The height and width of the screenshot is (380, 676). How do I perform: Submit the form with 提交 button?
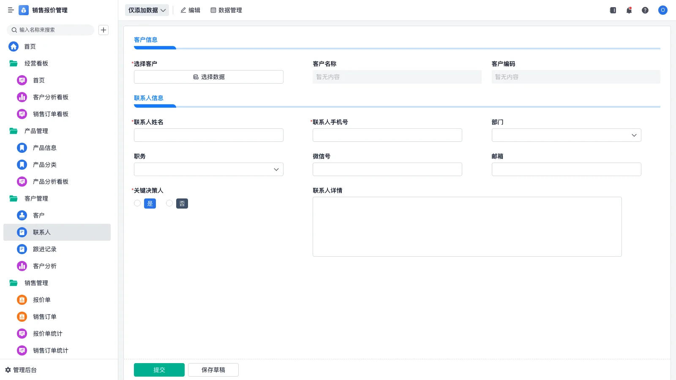click(x=159, y=369)
